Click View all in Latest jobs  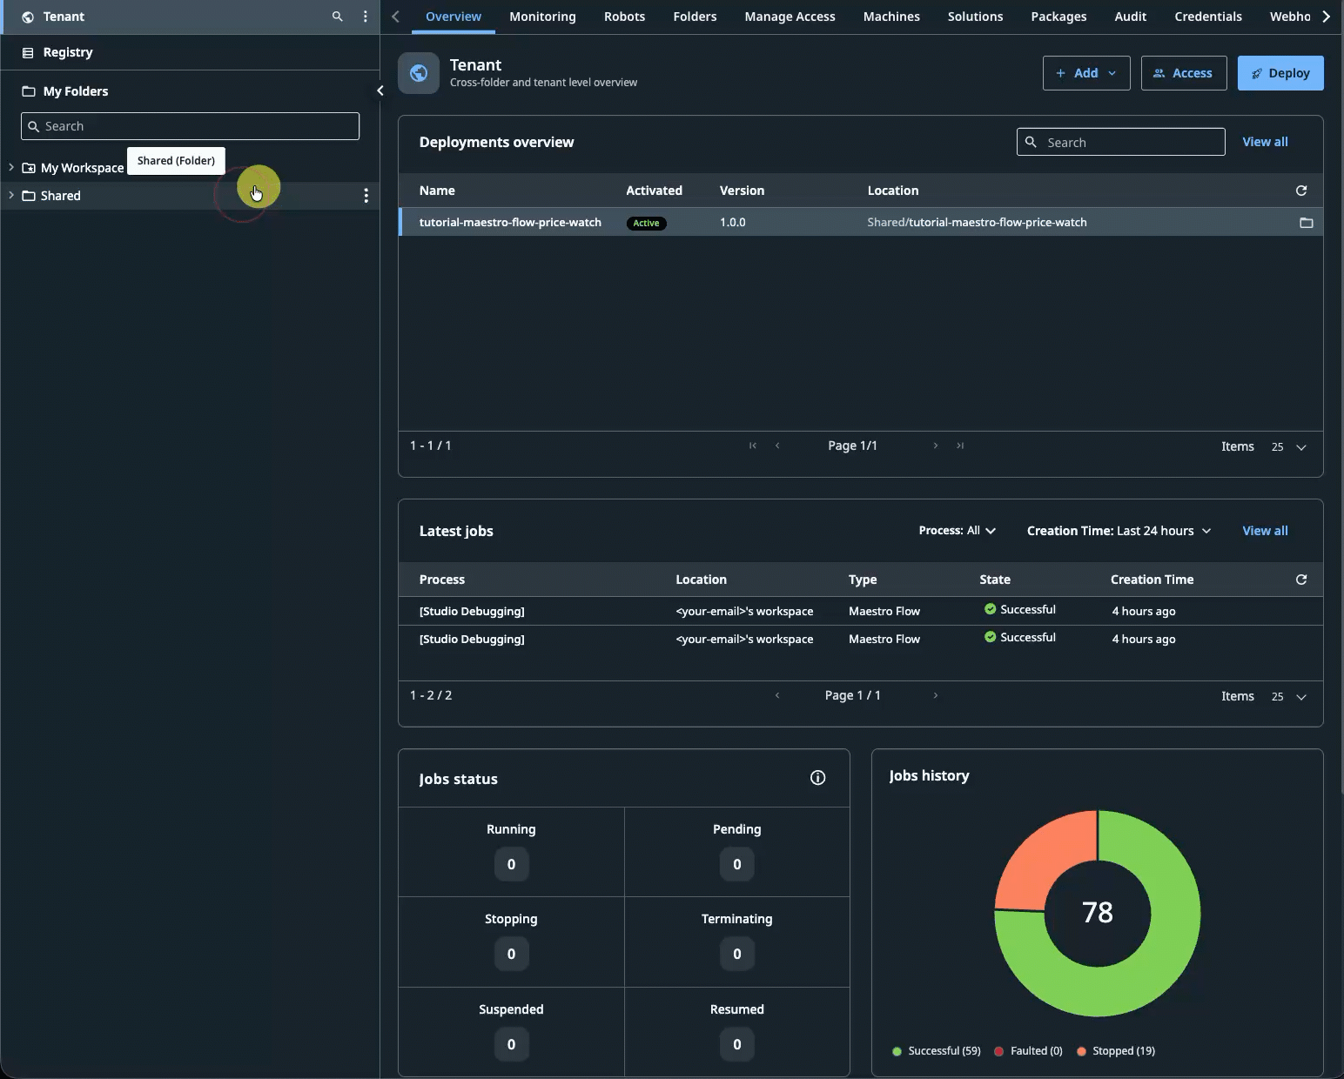1265,531
